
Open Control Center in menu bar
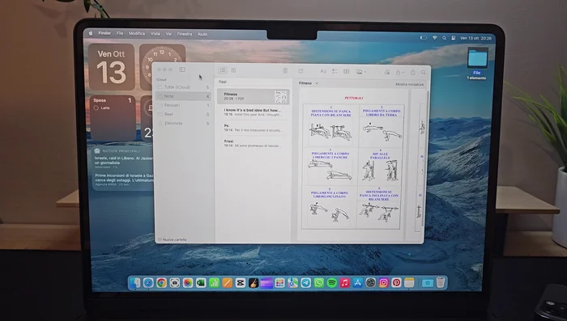click(x=453, y=38)
